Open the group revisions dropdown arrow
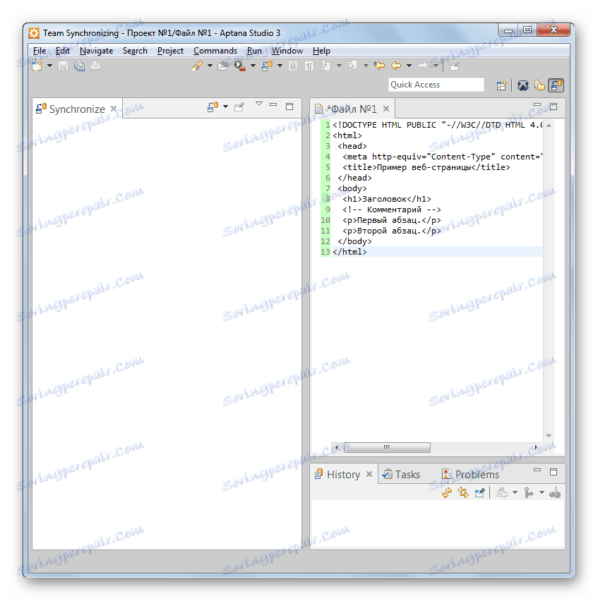 (515, 492)
